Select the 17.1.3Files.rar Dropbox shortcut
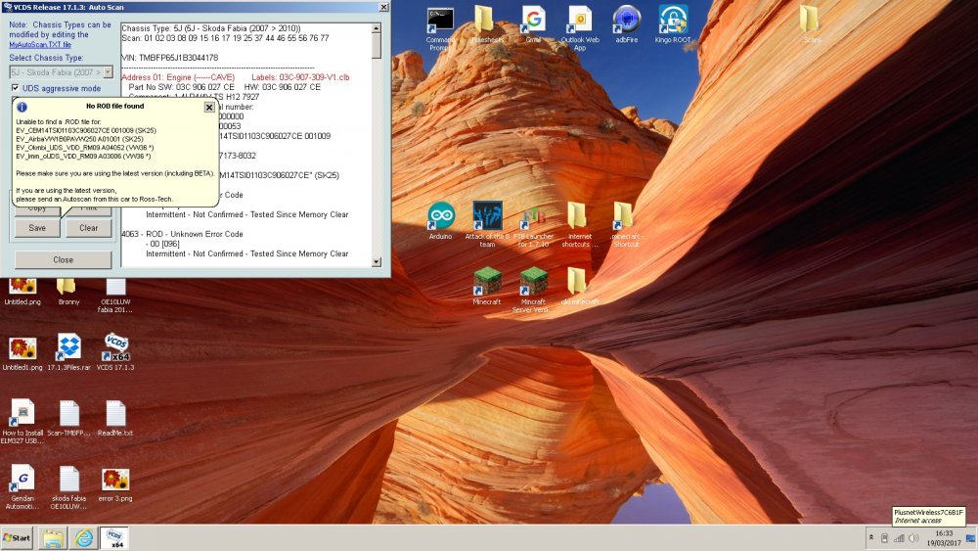 68,352
